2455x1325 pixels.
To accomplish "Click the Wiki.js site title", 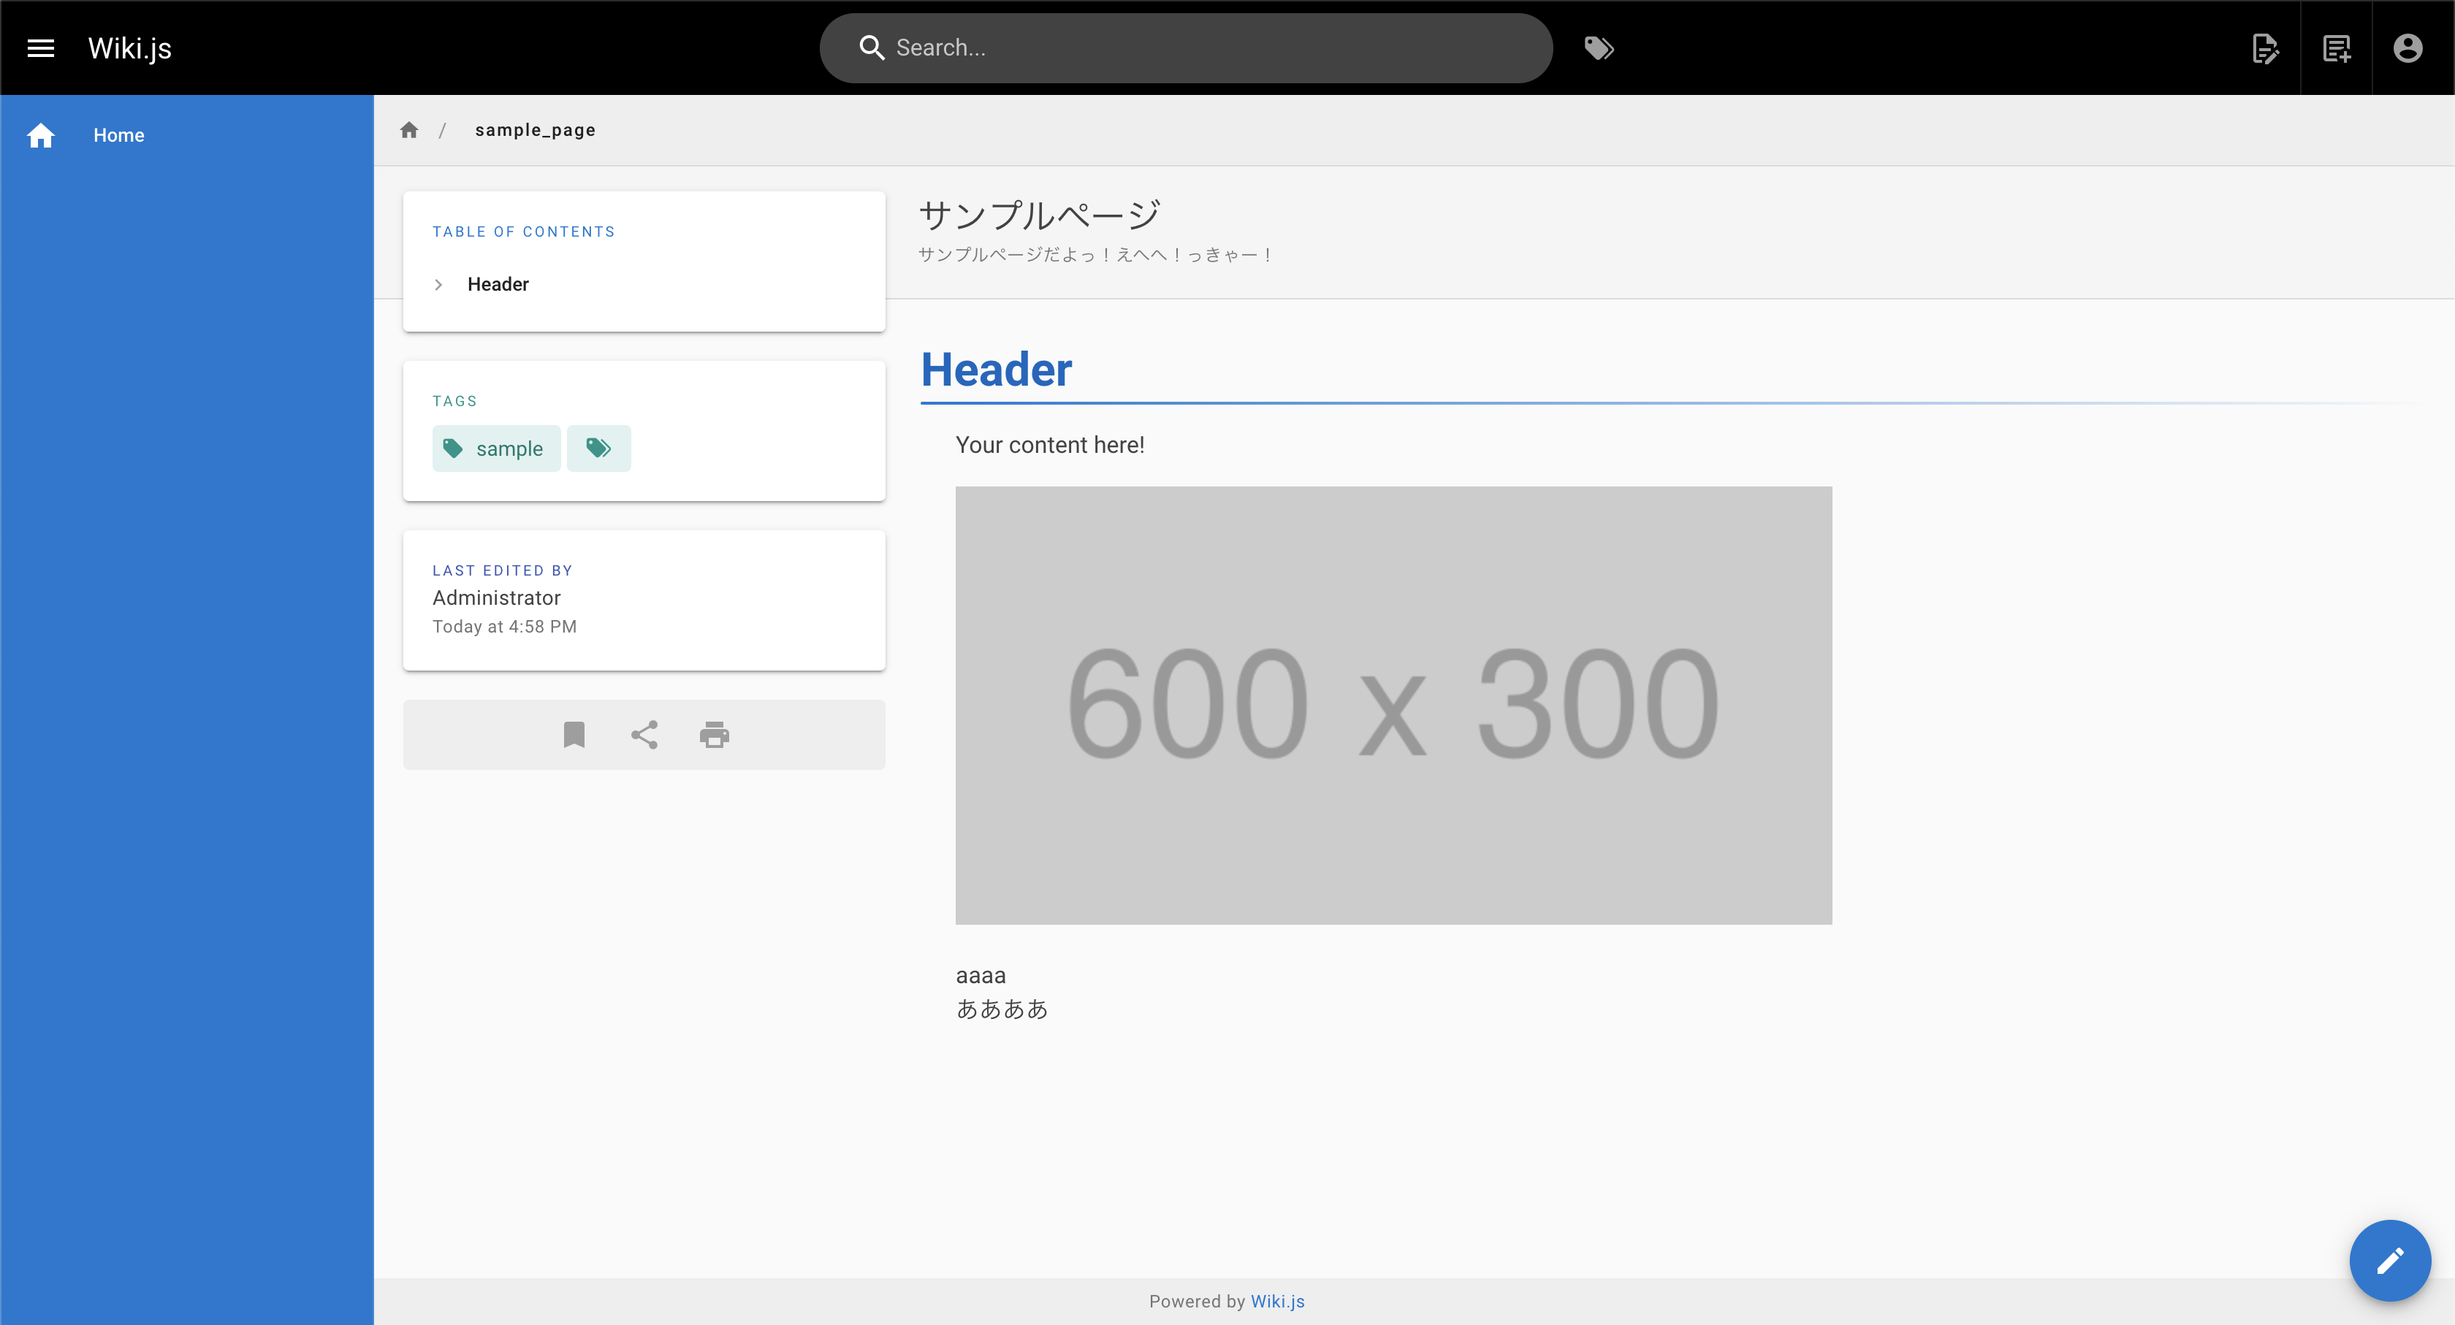I will click(129, 47).
